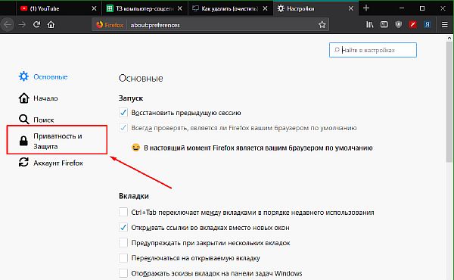Click the red extension icon in toolbar

413,25
